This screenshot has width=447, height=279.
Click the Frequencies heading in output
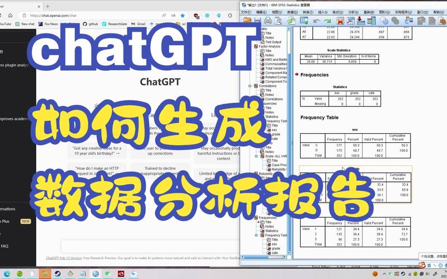[x=315, y=75]
